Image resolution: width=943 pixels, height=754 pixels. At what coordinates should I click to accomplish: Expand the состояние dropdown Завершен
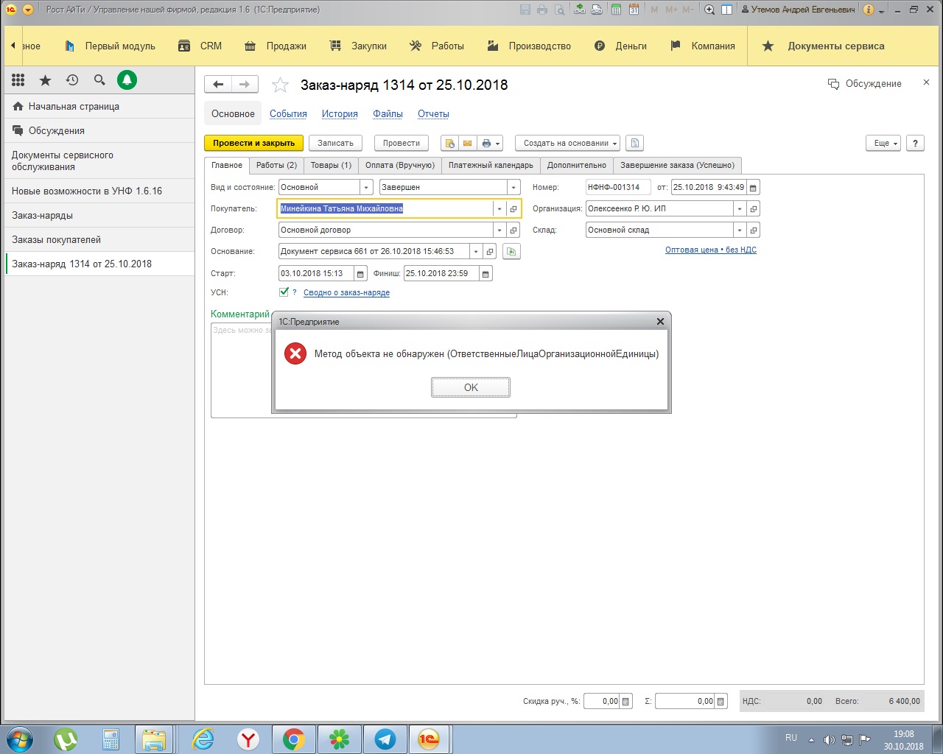pyautogui.click(x=513, y=188)
